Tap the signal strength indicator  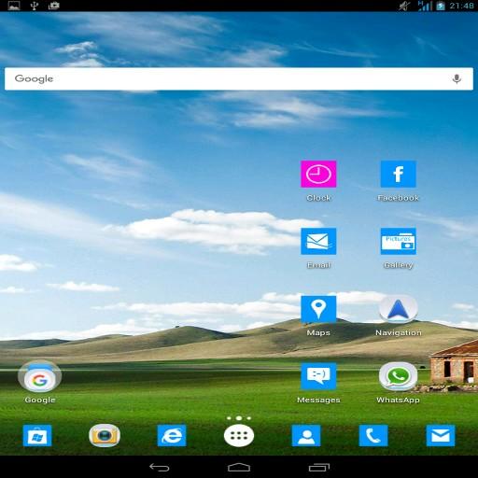[x=425, y=6]
